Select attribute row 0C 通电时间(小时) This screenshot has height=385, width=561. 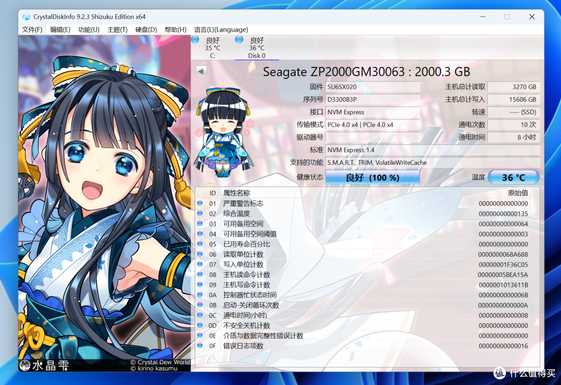point(363,315)
